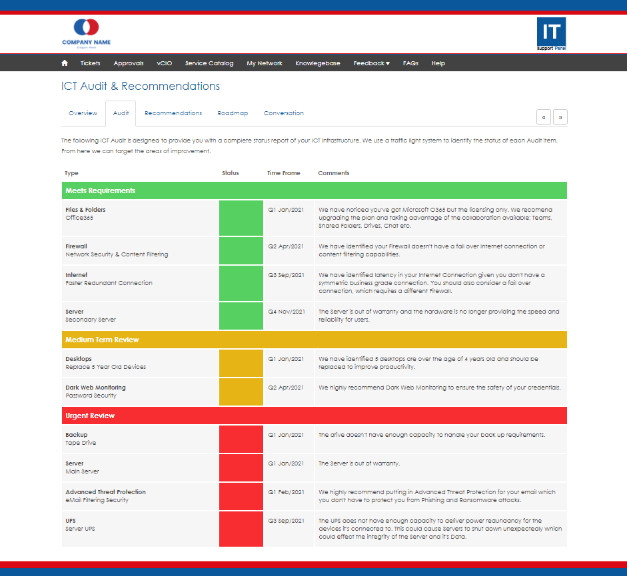
Task: Open the Roadmap tab
Action: pyautogui.click(x=233, y=113)
